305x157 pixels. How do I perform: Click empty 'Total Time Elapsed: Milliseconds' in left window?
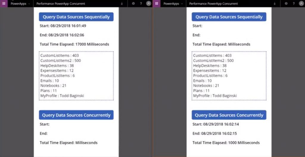click(x=69, y=143)
